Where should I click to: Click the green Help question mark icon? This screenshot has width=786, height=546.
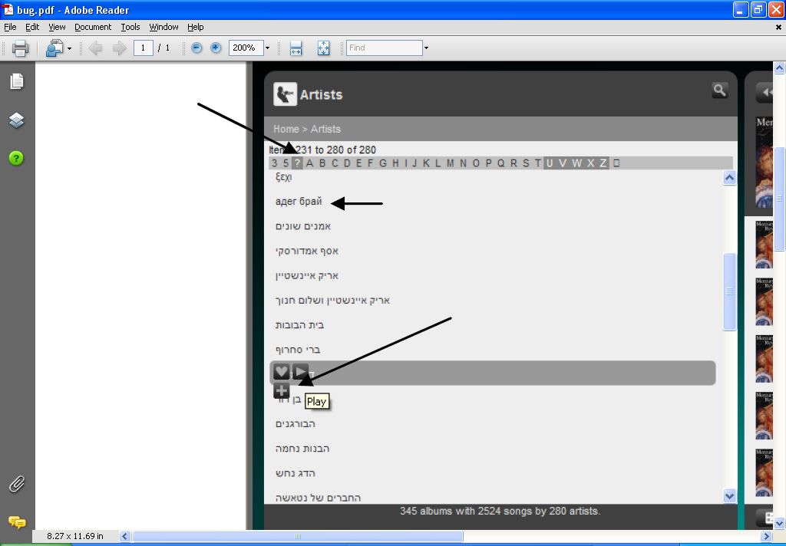[16, 158]
